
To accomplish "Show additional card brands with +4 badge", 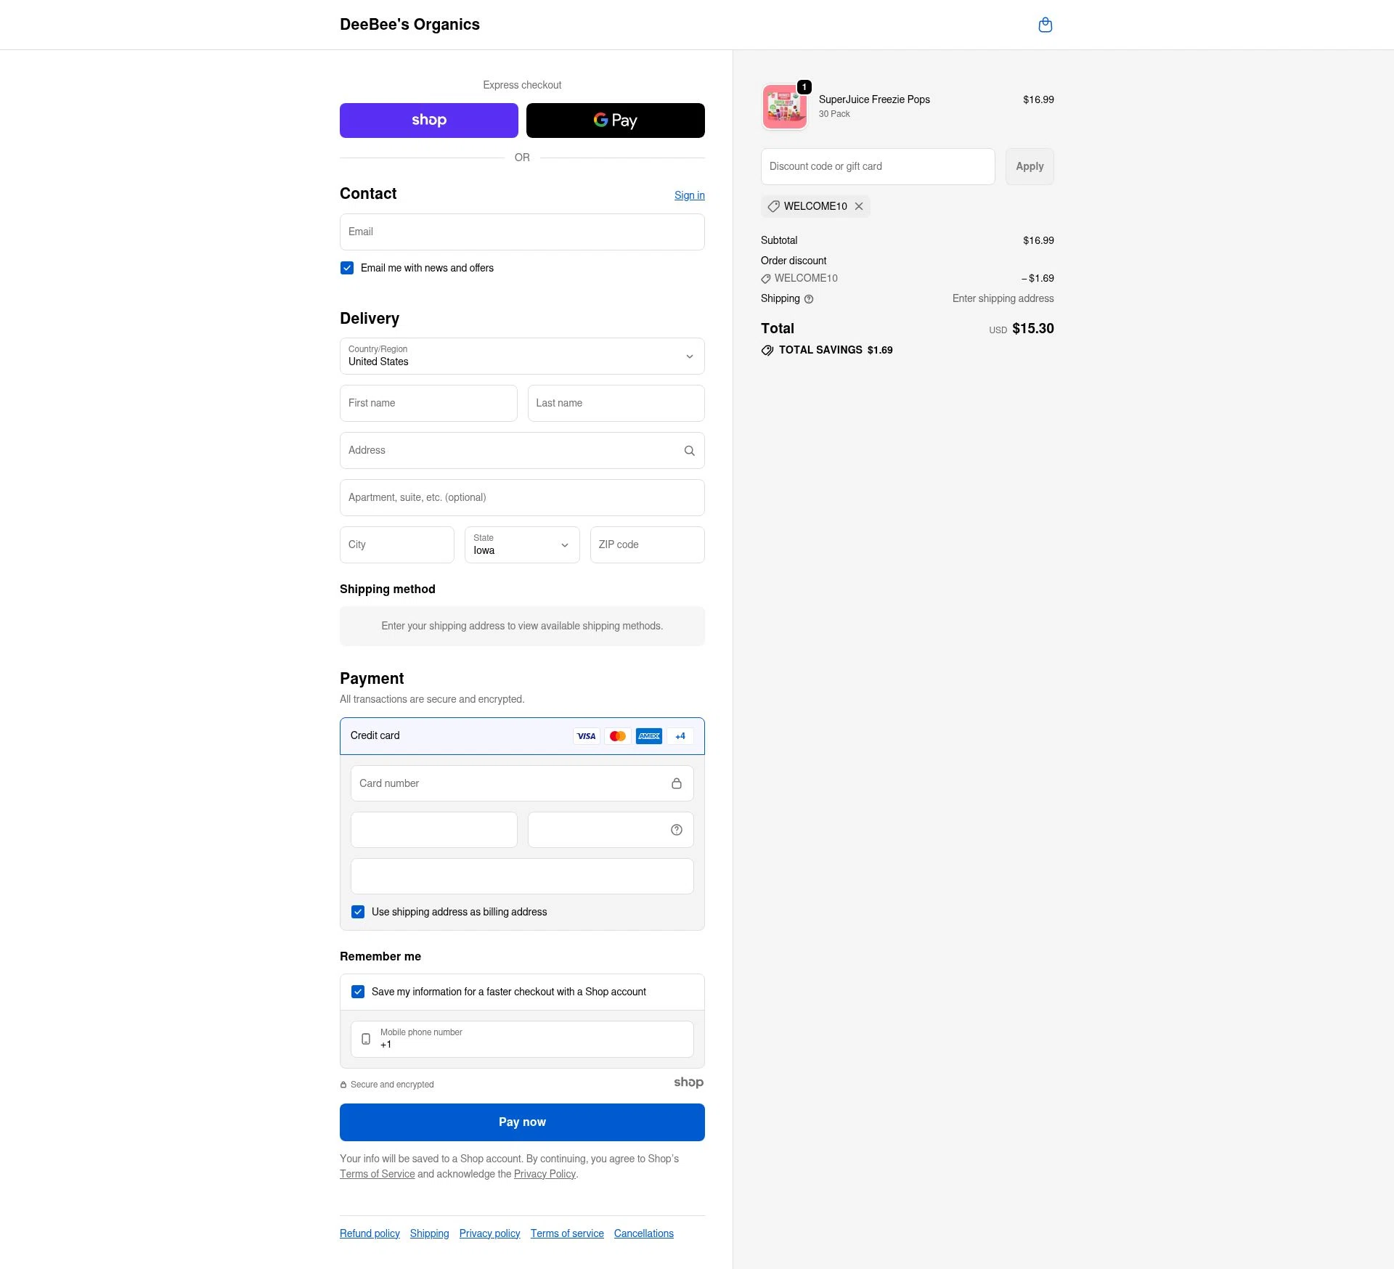I will pos(680,736).
